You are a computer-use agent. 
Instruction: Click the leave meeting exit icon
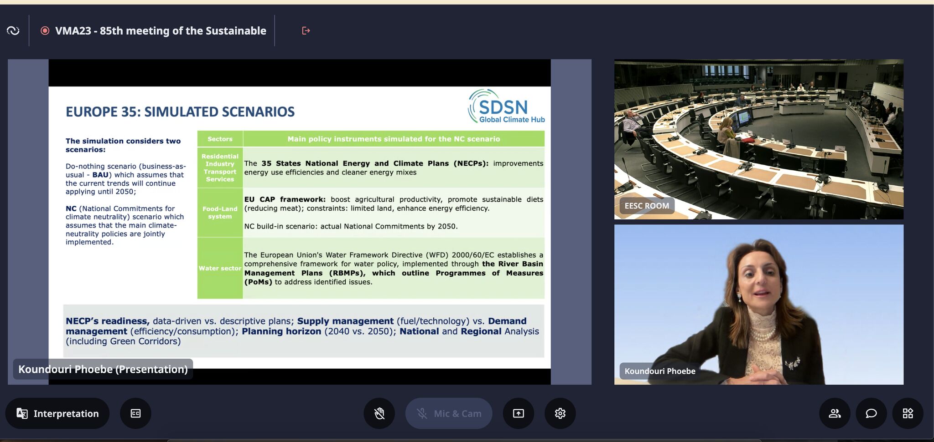tap(306, 30)
